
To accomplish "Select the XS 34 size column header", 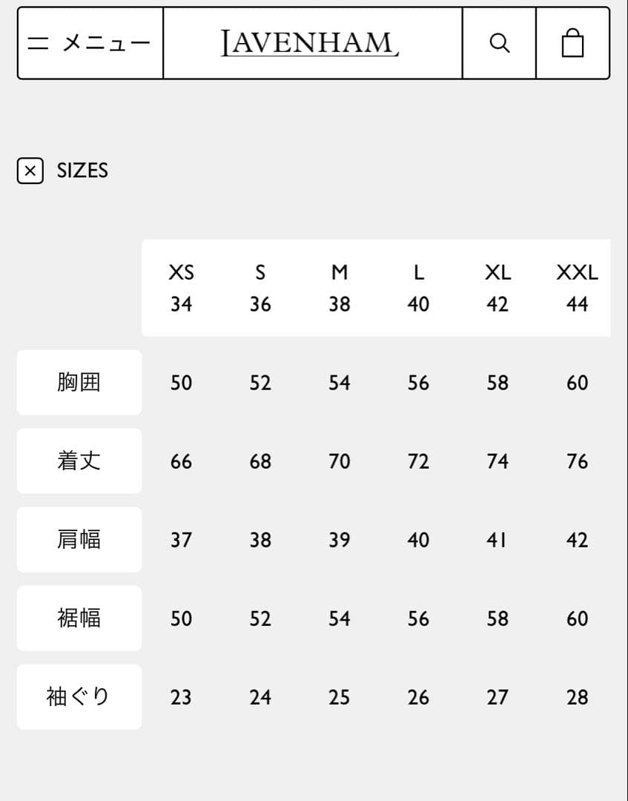I will pyautogui.click(x=181, y=288).
